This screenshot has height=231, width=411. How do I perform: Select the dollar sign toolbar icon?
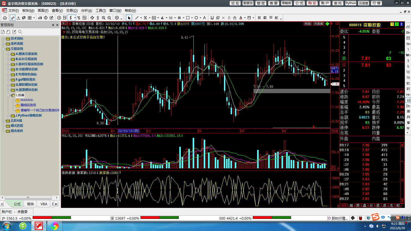(71, 18)
